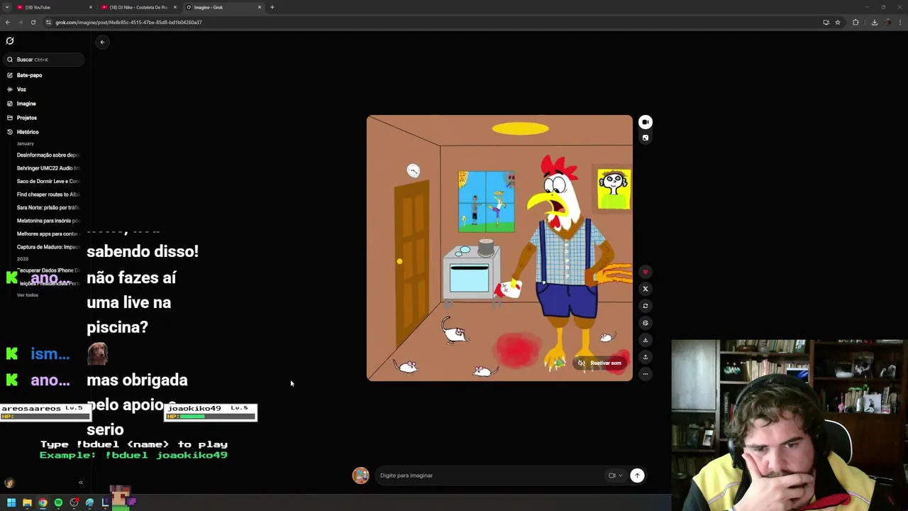Open Histórico in the sidebar
The width and height of the screenshot is (908, 511).
[x=28, y=132]
